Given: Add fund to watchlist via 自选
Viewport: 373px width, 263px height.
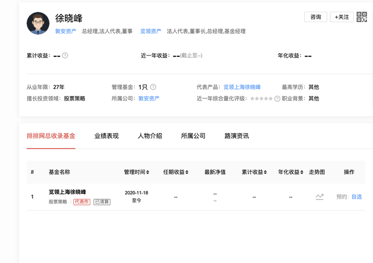Looking at the screenshot, I should click(x=356, y=197).
